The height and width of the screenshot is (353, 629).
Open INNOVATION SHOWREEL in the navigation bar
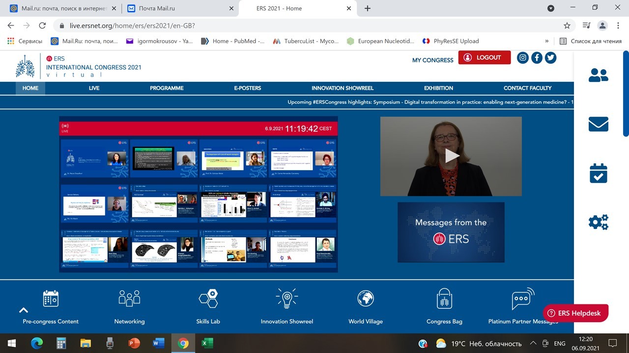point(343,88)
